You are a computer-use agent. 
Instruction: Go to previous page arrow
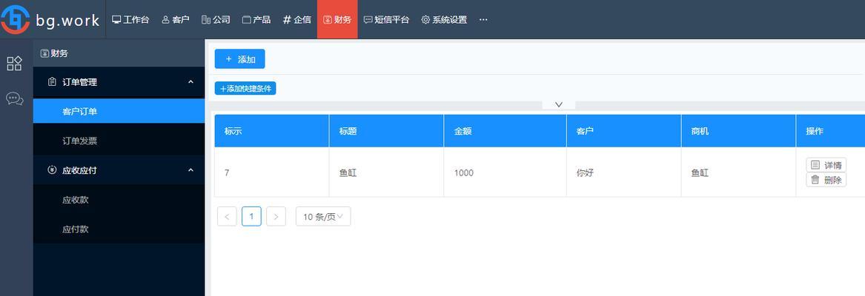point(227,217)
